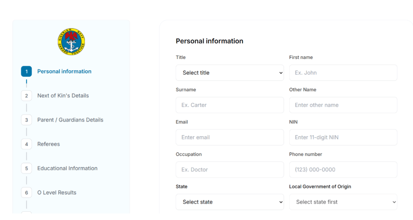Click the Nigerian Navy logo emblem
Viewport: 413px width, 220px height.
tap(71, 42)
